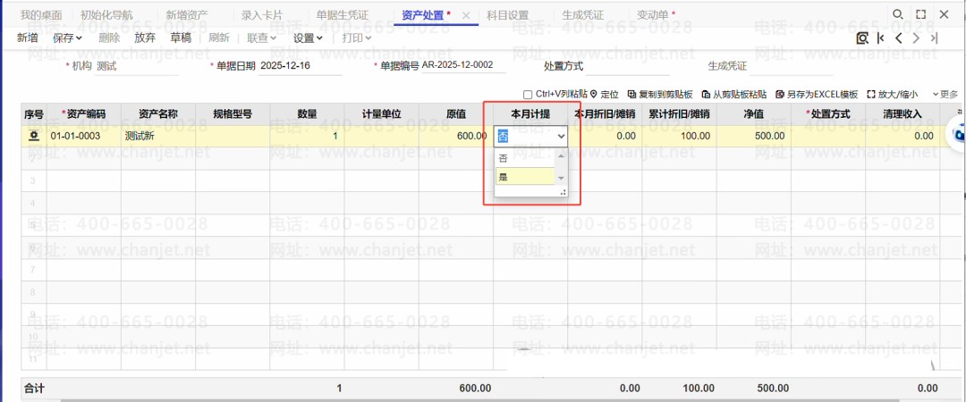Click the 数量 column header

pyautogui.click(x=307, y=113)
